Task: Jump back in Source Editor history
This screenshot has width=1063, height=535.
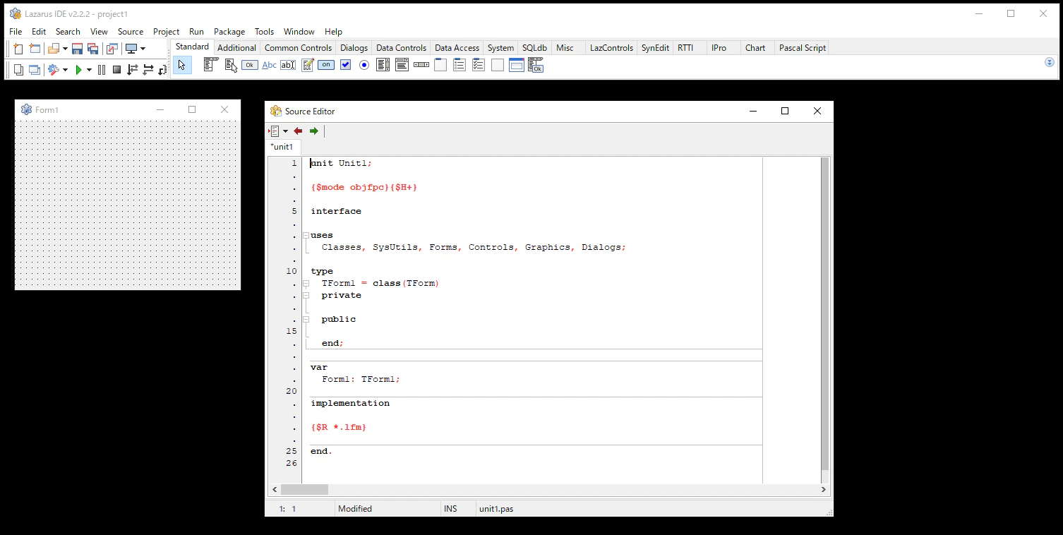Action: tap(298, 131)
